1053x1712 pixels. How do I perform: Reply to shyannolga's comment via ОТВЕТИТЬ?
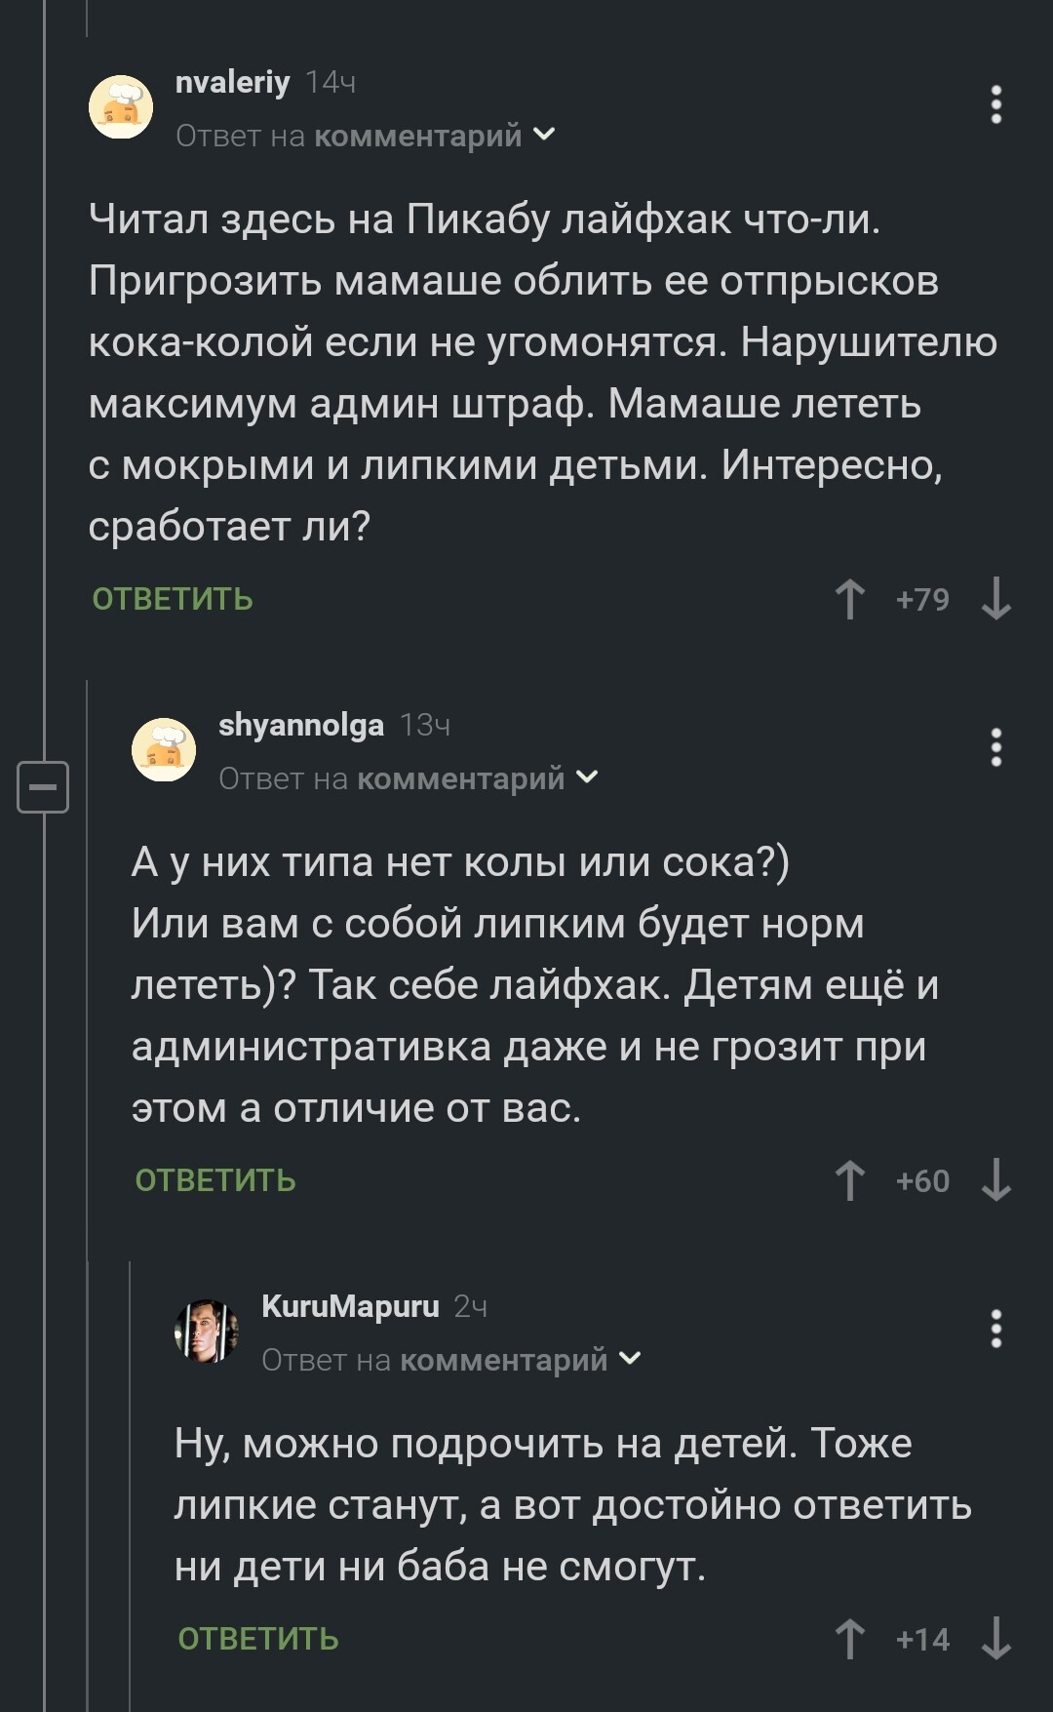pos(215,1180)
